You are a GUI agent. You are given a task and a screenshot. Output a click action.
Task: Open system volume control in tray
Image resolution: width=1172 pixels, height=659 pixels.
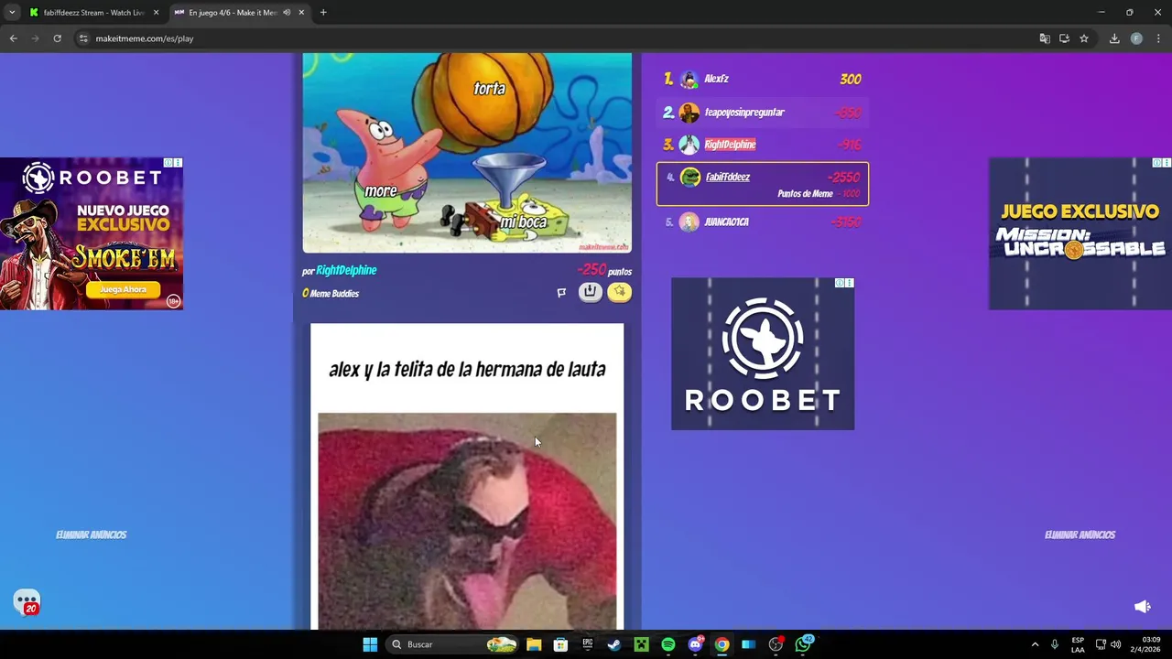tap(1115, 644)
